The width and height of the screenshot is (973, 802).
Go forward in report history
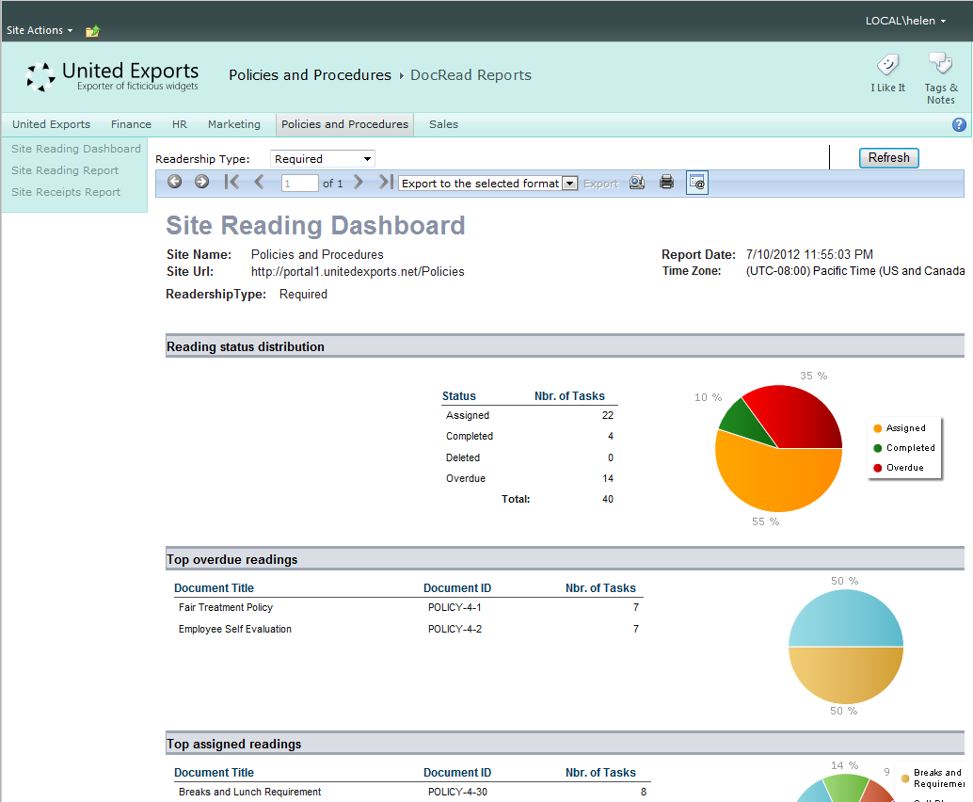pos(201,182)
